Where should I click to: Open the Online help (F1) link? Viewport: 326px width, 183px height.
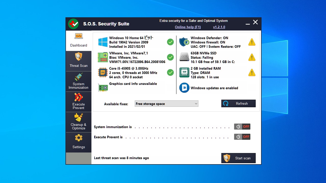point(188,27)
